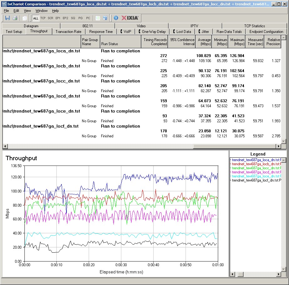This screenshot has height=285, width=289.
Task: Click the Save toolbar icon
Action: 8,18
